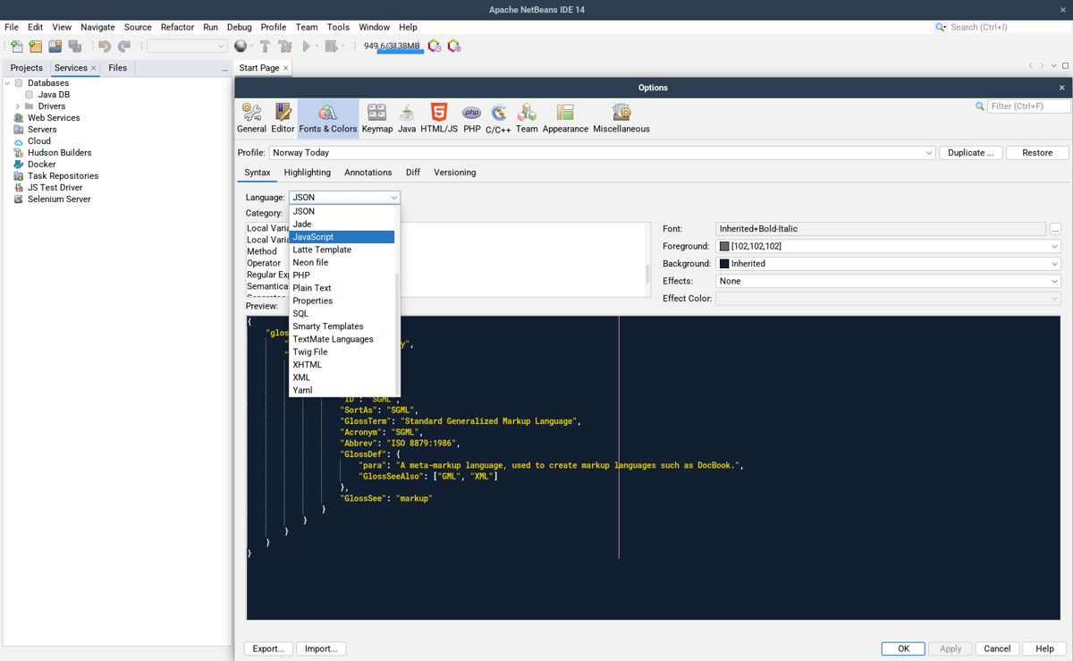This screenshot has height=661, width=1073.
Task: Open the Keymap options category
Action: [376, 116]
